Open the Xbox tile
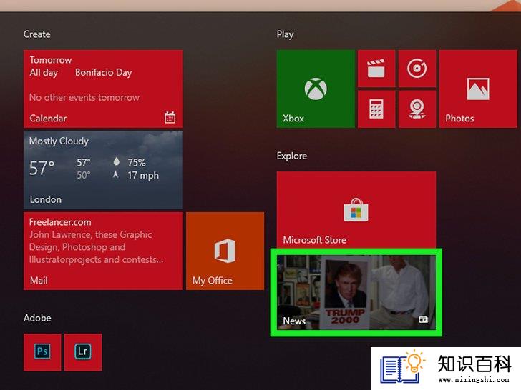This screenshot has width=521, height=390. [x=316, y=89]
